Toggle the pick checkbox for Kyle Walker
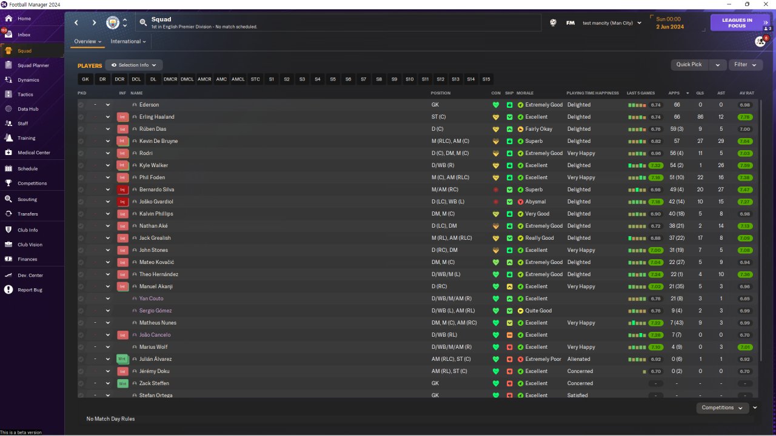Image resolution: width=776 pixels, height=436 pixels. (x=81, y=165)
